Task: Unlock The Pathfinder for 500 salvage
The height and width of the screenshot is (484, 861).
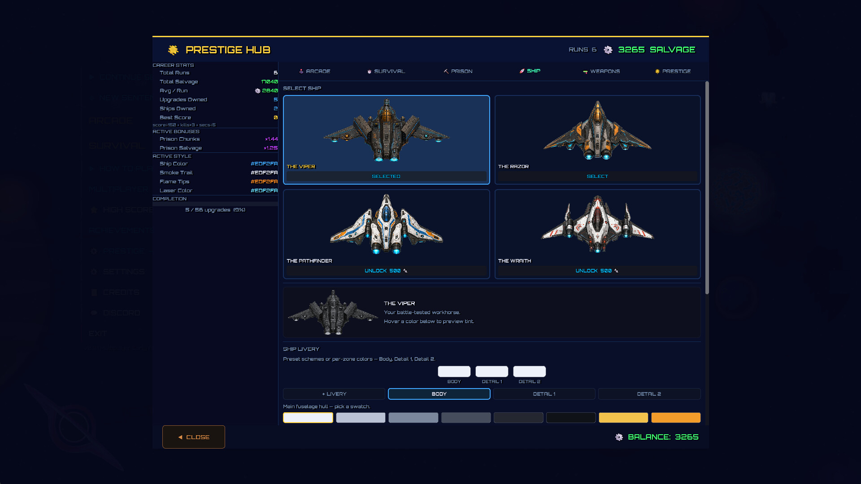Action: point(386,271)
